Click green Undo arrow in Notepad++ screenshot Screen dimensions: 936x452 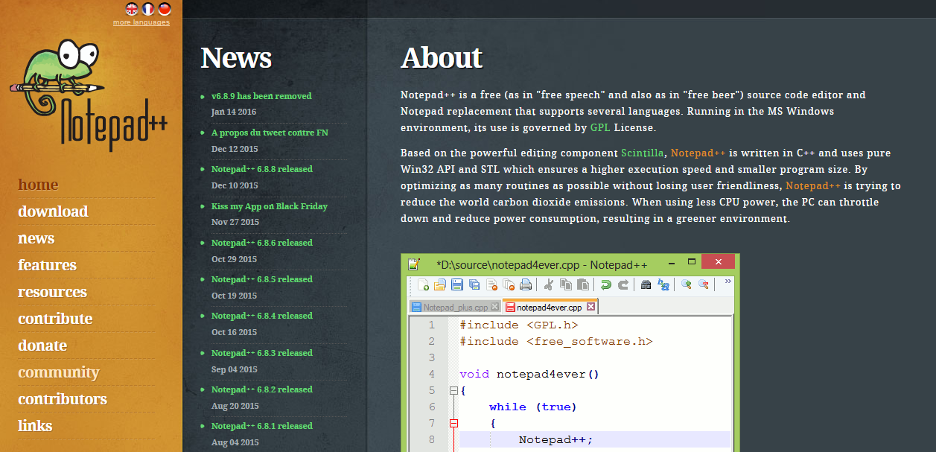pos(606,284)
